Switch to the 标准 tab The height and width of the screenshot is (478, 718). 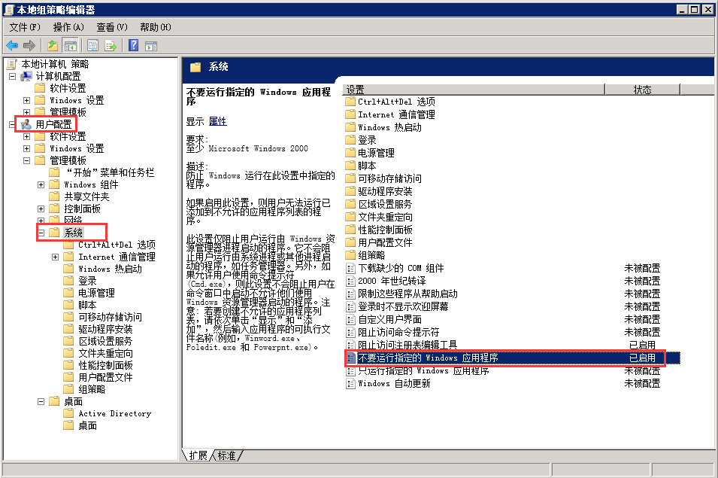(x=226, y=455)
